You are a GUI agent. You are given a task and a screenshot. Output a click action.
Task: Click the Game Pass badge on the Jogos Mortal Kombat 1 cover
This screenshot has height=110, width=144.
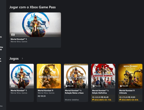(x=13, y=86)
